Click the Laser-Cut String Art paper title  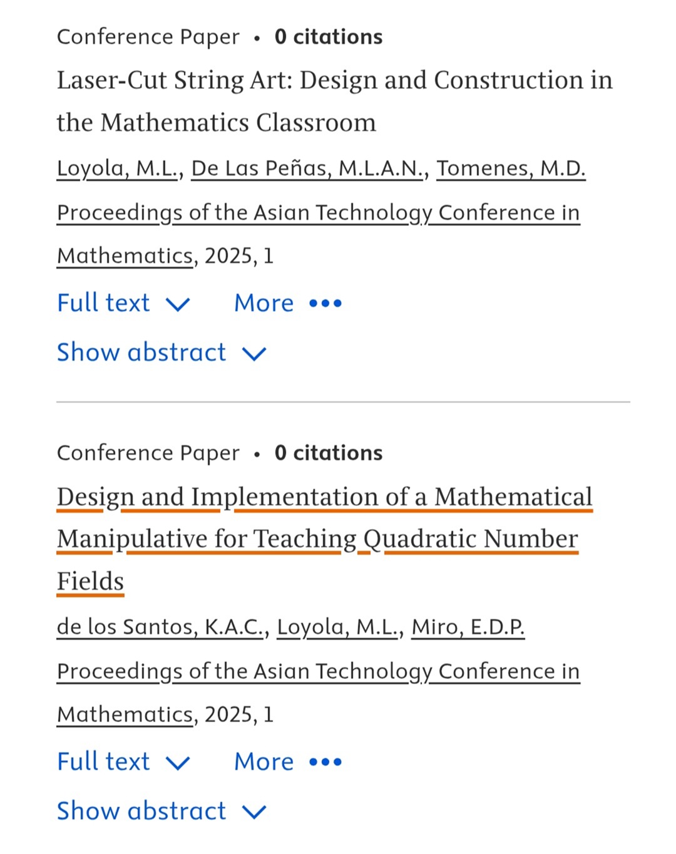(334, 81)
